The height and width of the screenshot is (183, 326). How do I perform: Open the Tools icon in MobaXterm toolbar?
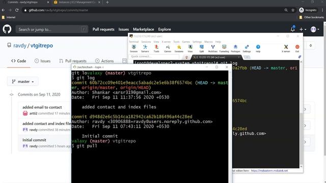click(x=156, y=49)
